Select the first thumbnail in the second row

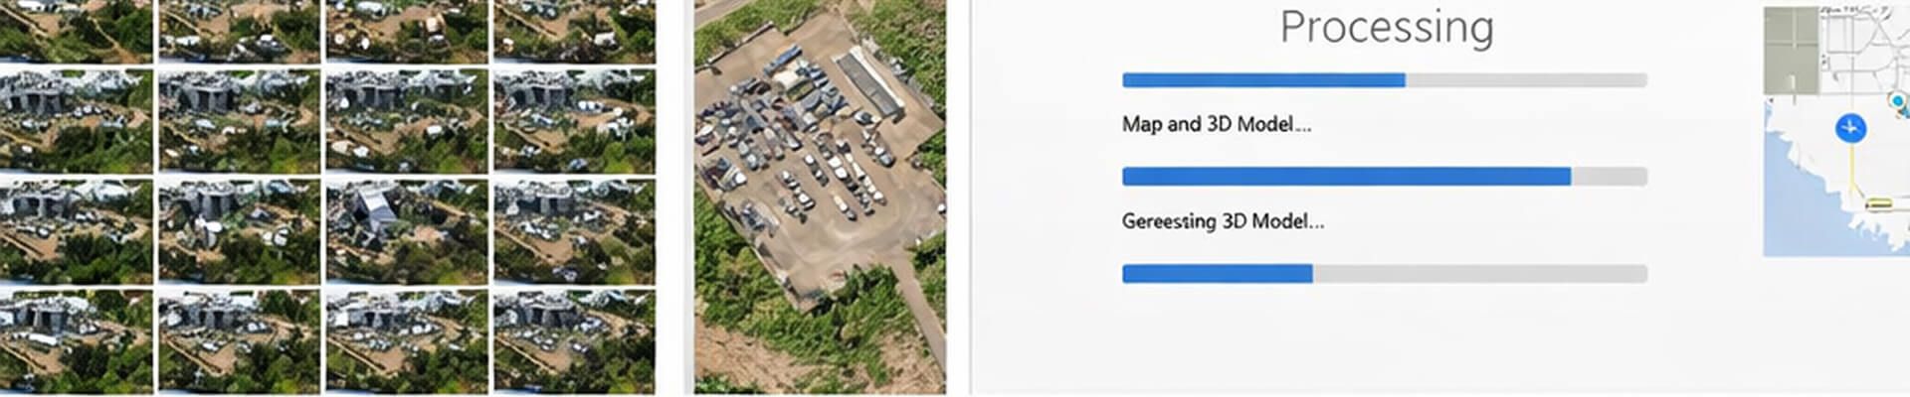[x=76, y=120]
